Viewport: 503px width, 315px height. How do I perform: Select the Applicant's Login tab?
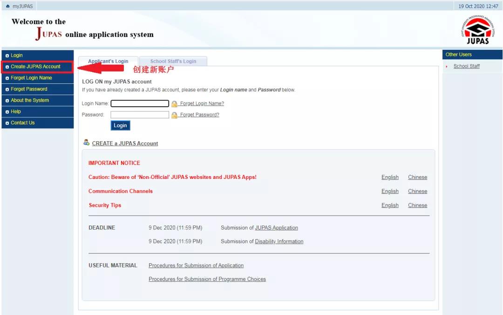pyautogui.click(x=108, y=61)
